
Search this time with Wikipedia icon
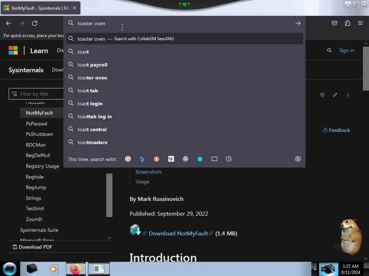171,159
